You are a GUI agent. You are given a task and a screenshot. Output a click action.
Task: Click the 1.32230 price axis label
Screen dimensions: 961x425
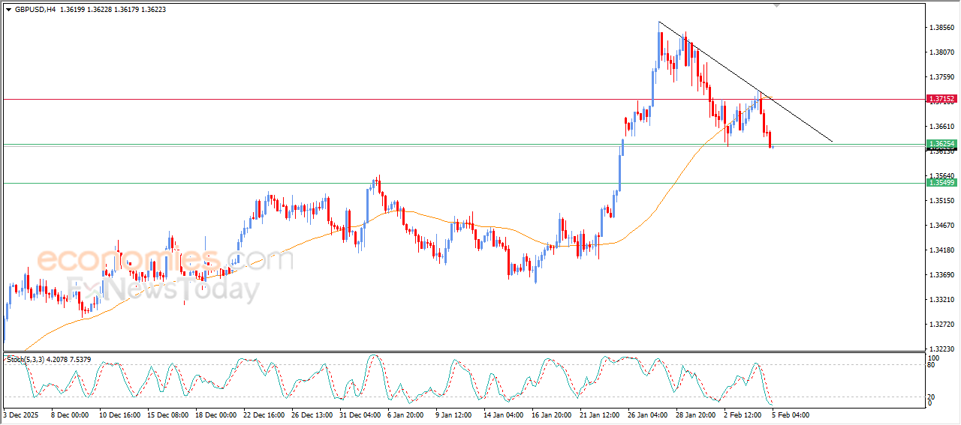tap(942, 349)
